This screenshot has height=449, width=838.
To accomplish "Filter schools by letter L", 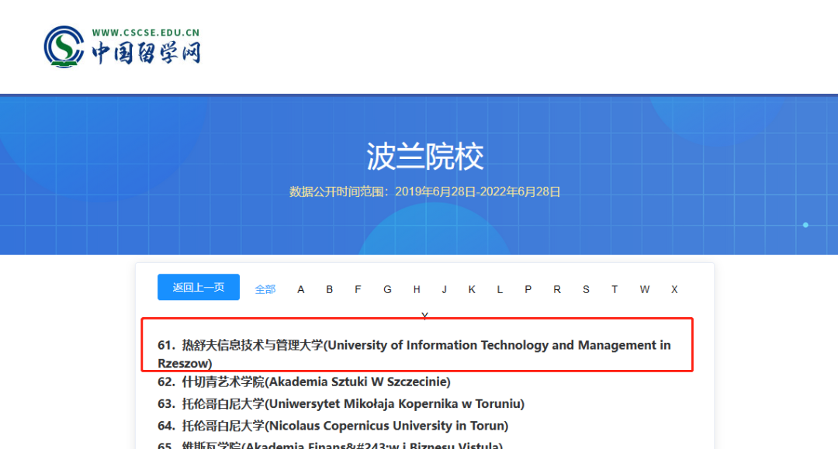I will click(x=500, y=289).
